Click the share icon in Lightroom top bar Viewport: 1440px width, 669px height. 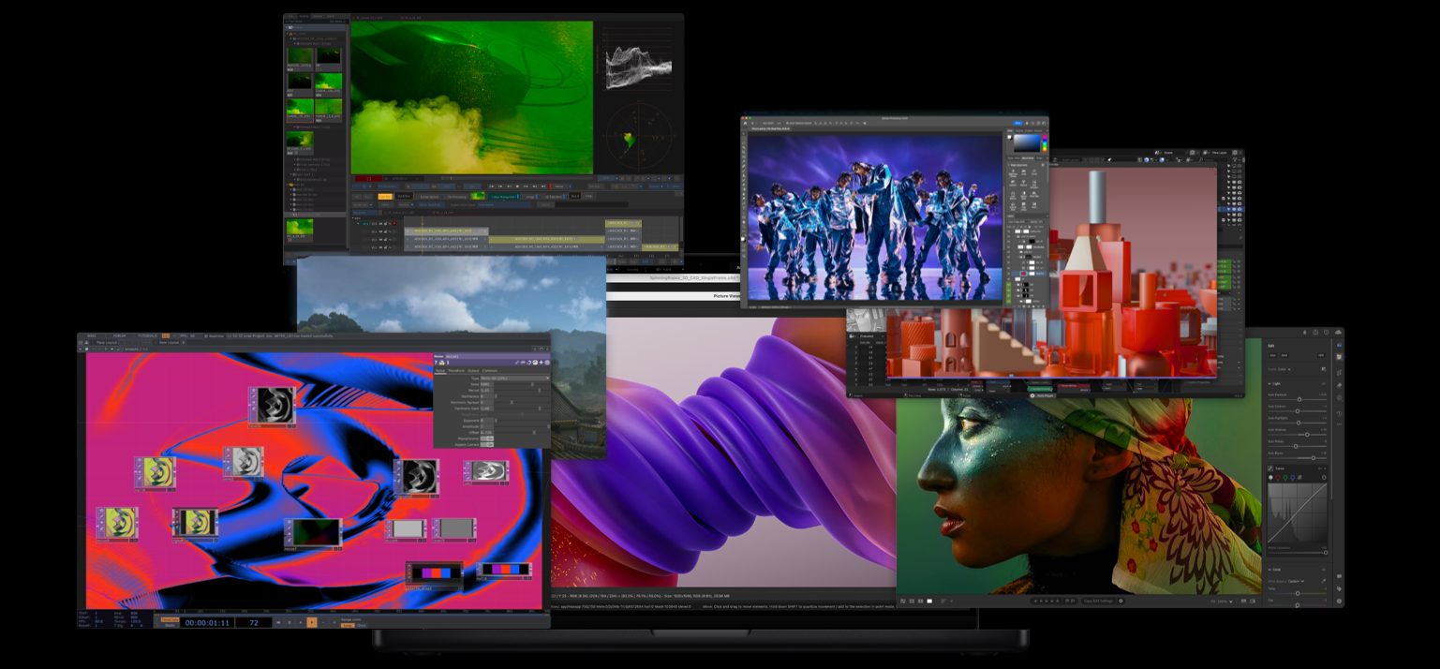pos(1315,332)
